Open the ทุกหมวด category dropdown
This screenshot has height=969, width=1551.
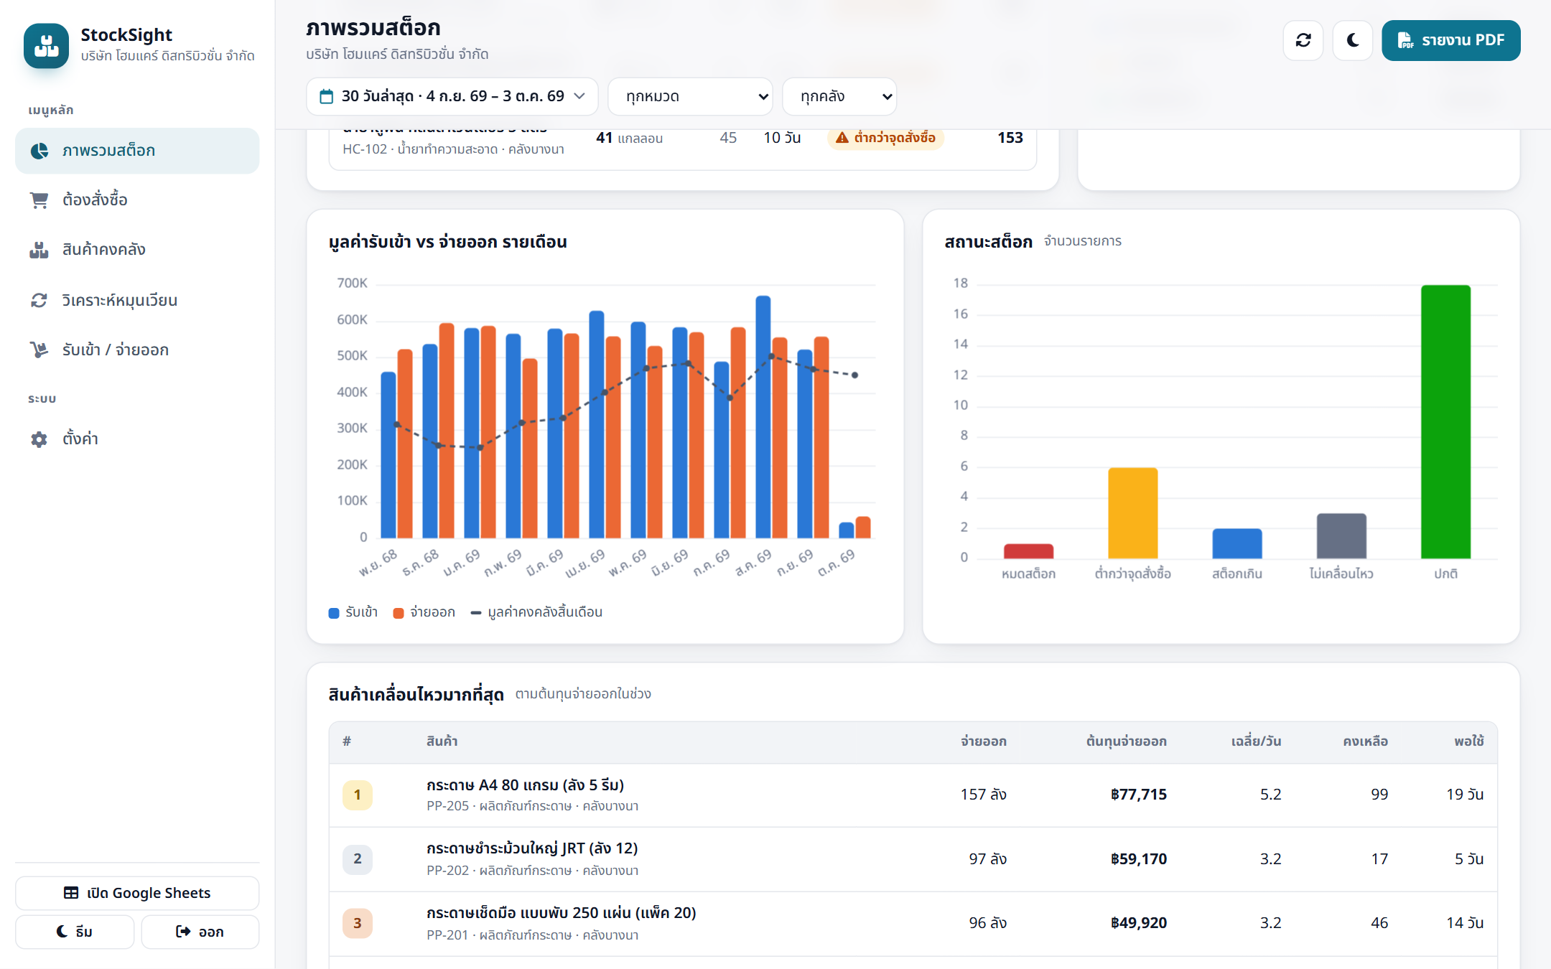click(690, 96)
